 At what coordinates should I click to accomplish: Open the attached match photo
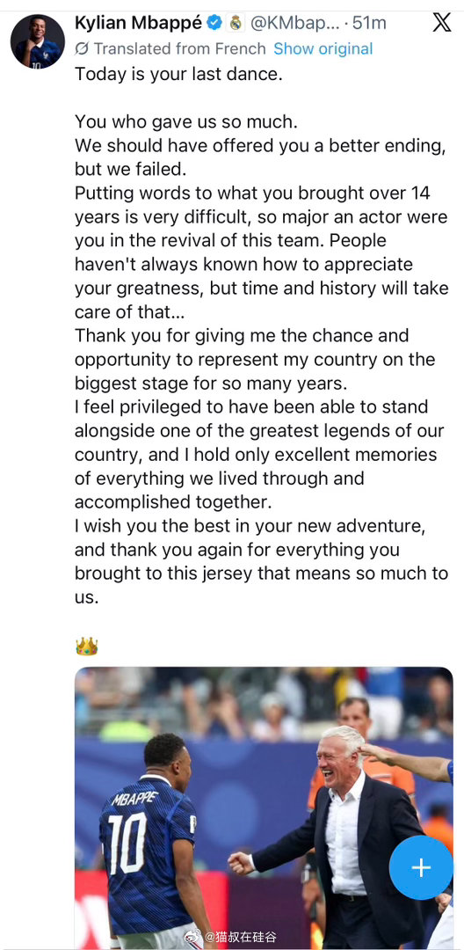pos(264,807)
